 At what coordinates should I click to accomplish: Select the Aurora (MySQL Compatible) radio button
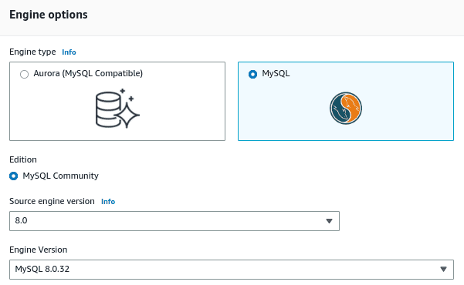(x=24, y=74)
